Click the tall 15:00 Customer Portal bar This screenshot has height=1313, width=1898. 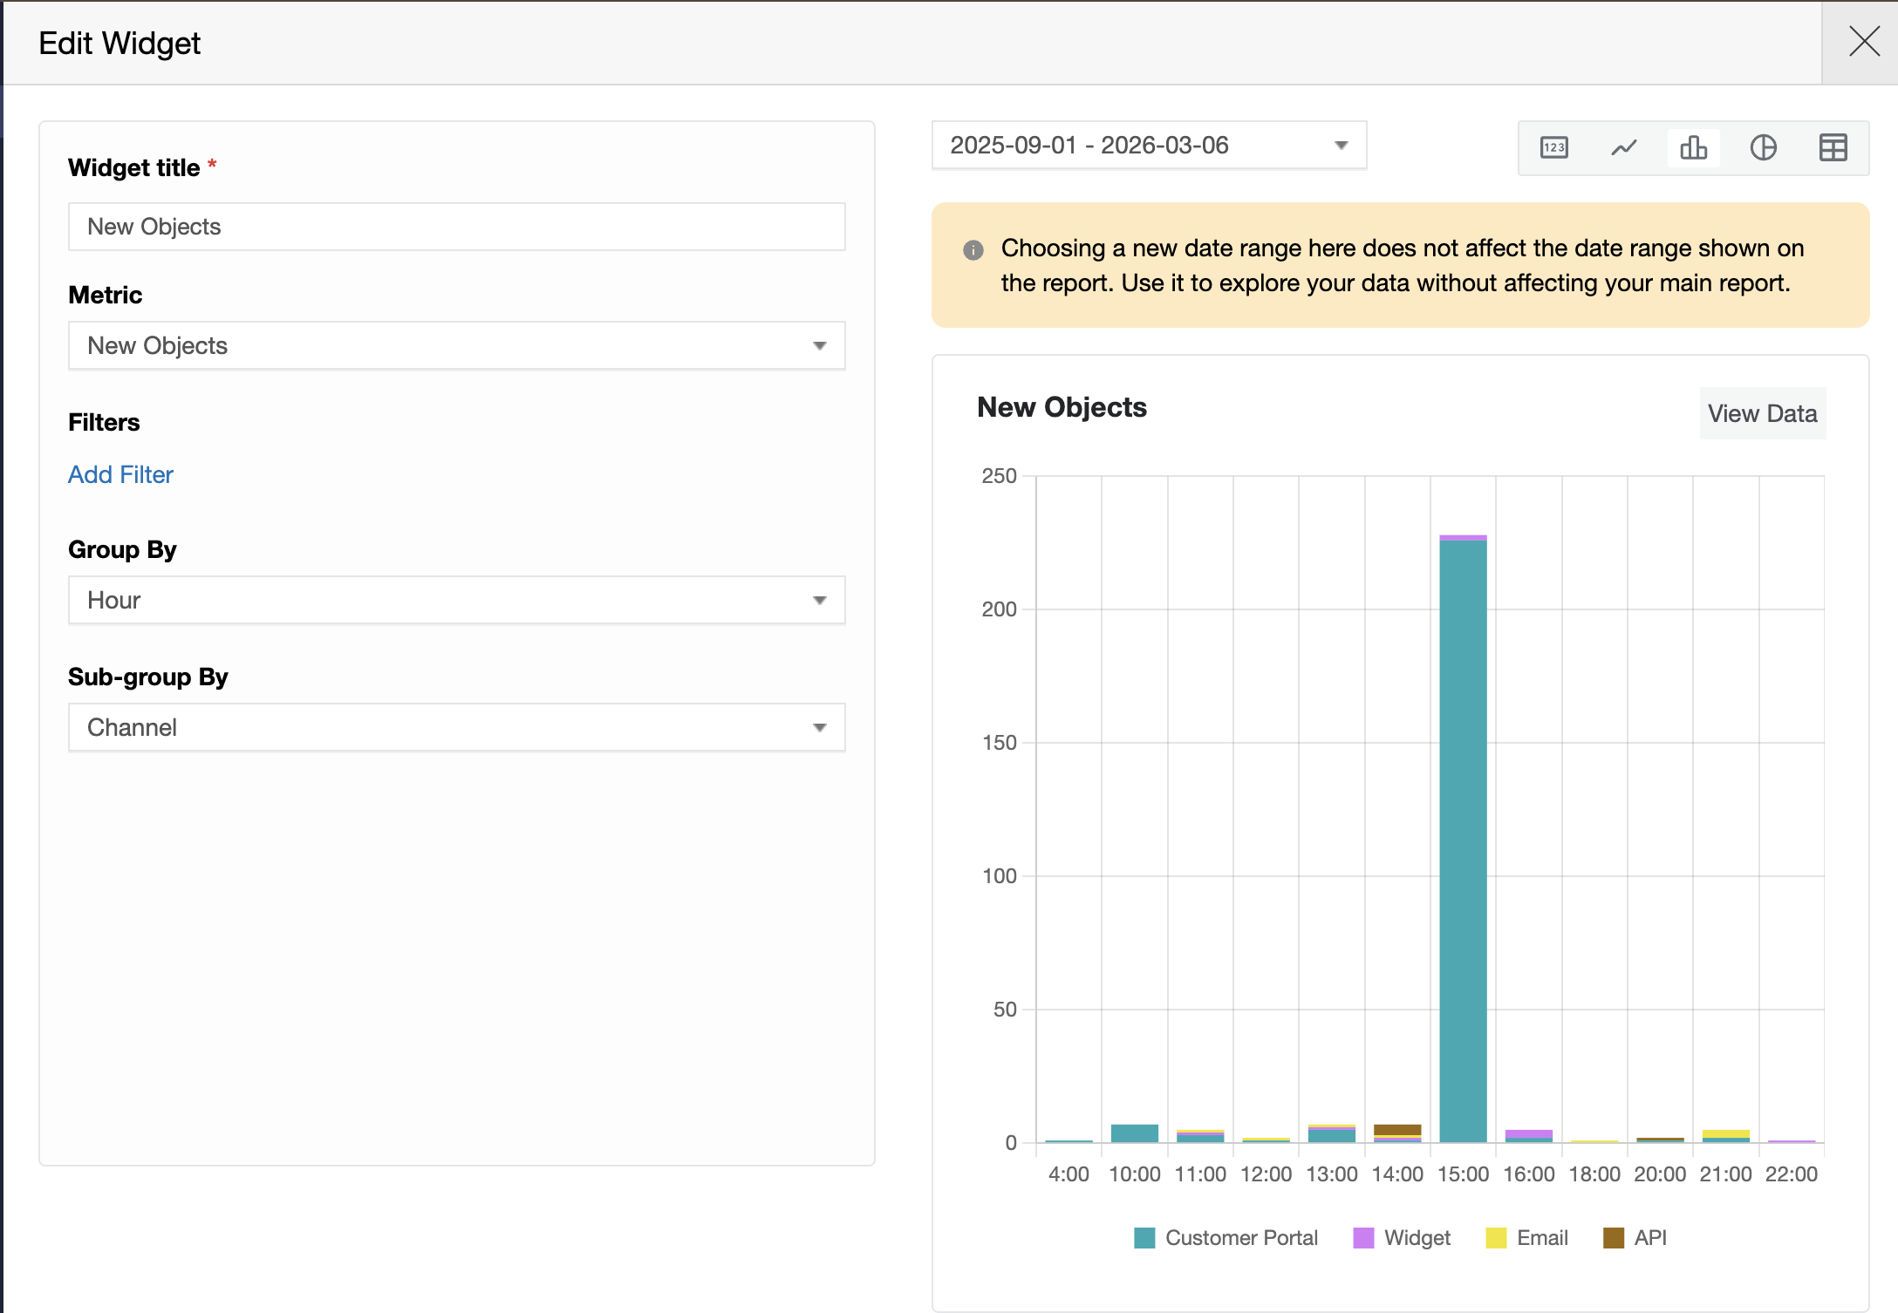(x=1463, y=837)
